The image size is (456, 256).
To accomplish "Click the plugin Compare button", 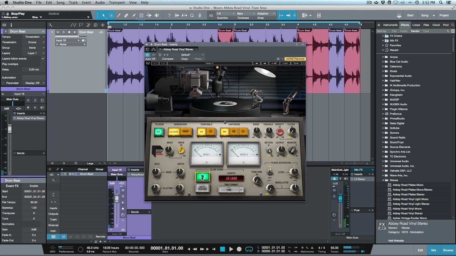I will [168, 59].
